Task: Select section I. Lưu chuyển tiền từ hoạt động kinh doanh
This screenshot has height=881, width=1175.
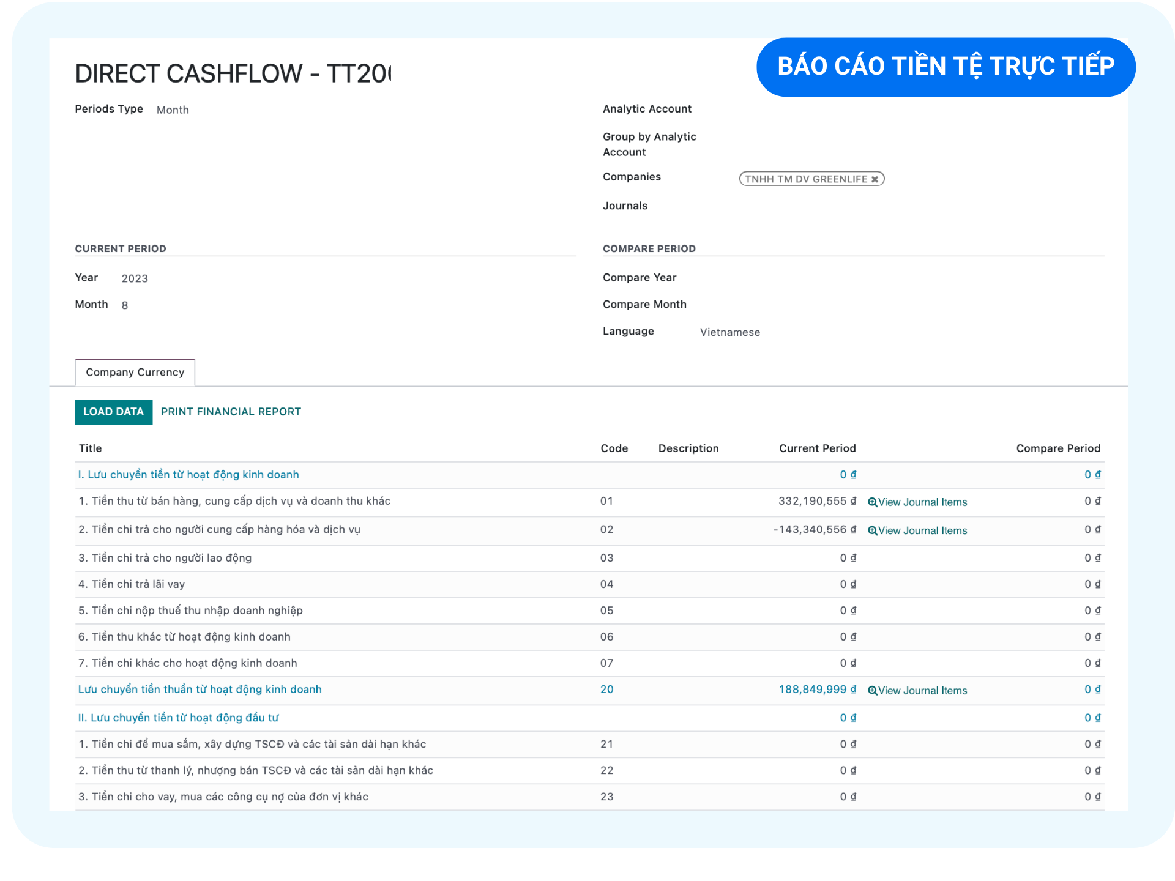Action: [x=188, y=475]
